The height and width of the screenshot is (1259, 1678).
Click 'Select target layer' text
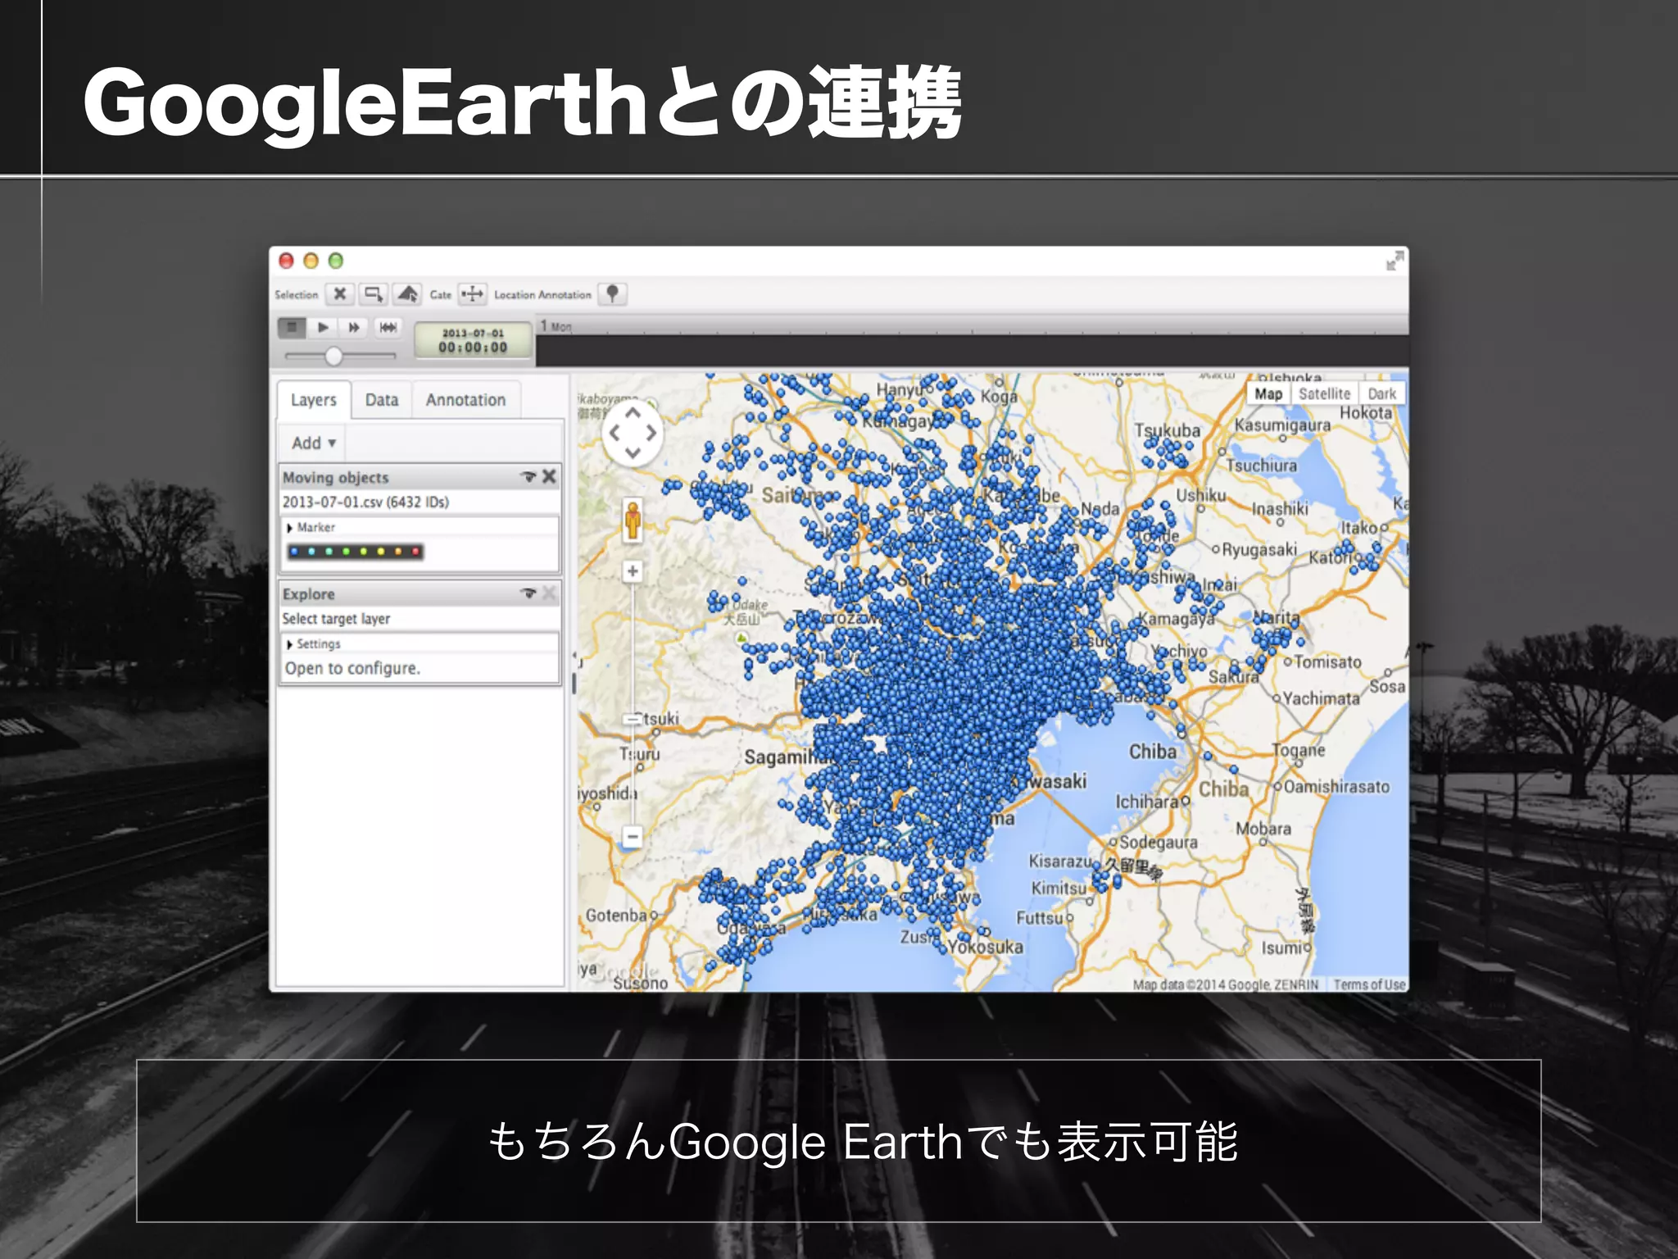336,619
